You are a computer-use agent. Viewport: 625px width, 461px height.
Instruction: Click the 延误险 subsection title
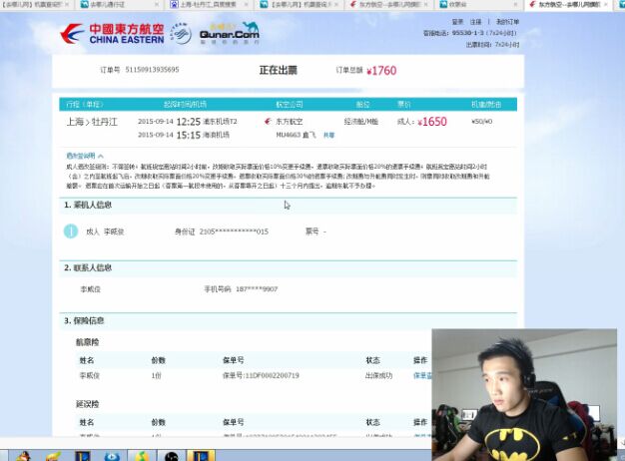tap(87, 404)
